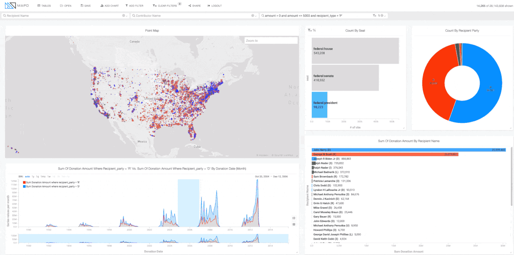Click resize handle of the time chart
Viewport: 514px width, 255px height.
(x=297, y=252)
